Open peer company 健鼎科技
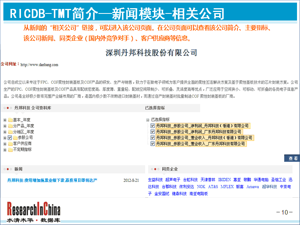This screenshot has width=300, height=225. coord(179,194)
